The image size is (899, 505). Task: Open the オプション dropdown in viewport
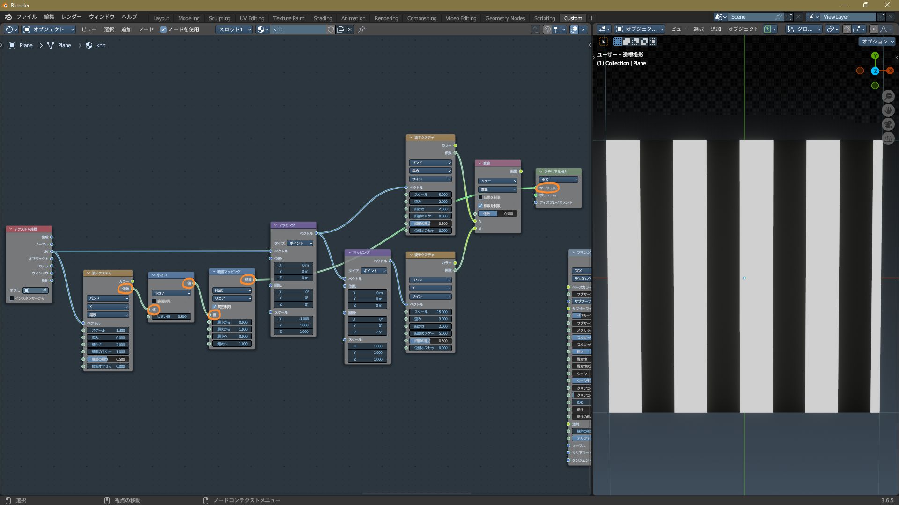pyautogui.click(x=877, y=42)
